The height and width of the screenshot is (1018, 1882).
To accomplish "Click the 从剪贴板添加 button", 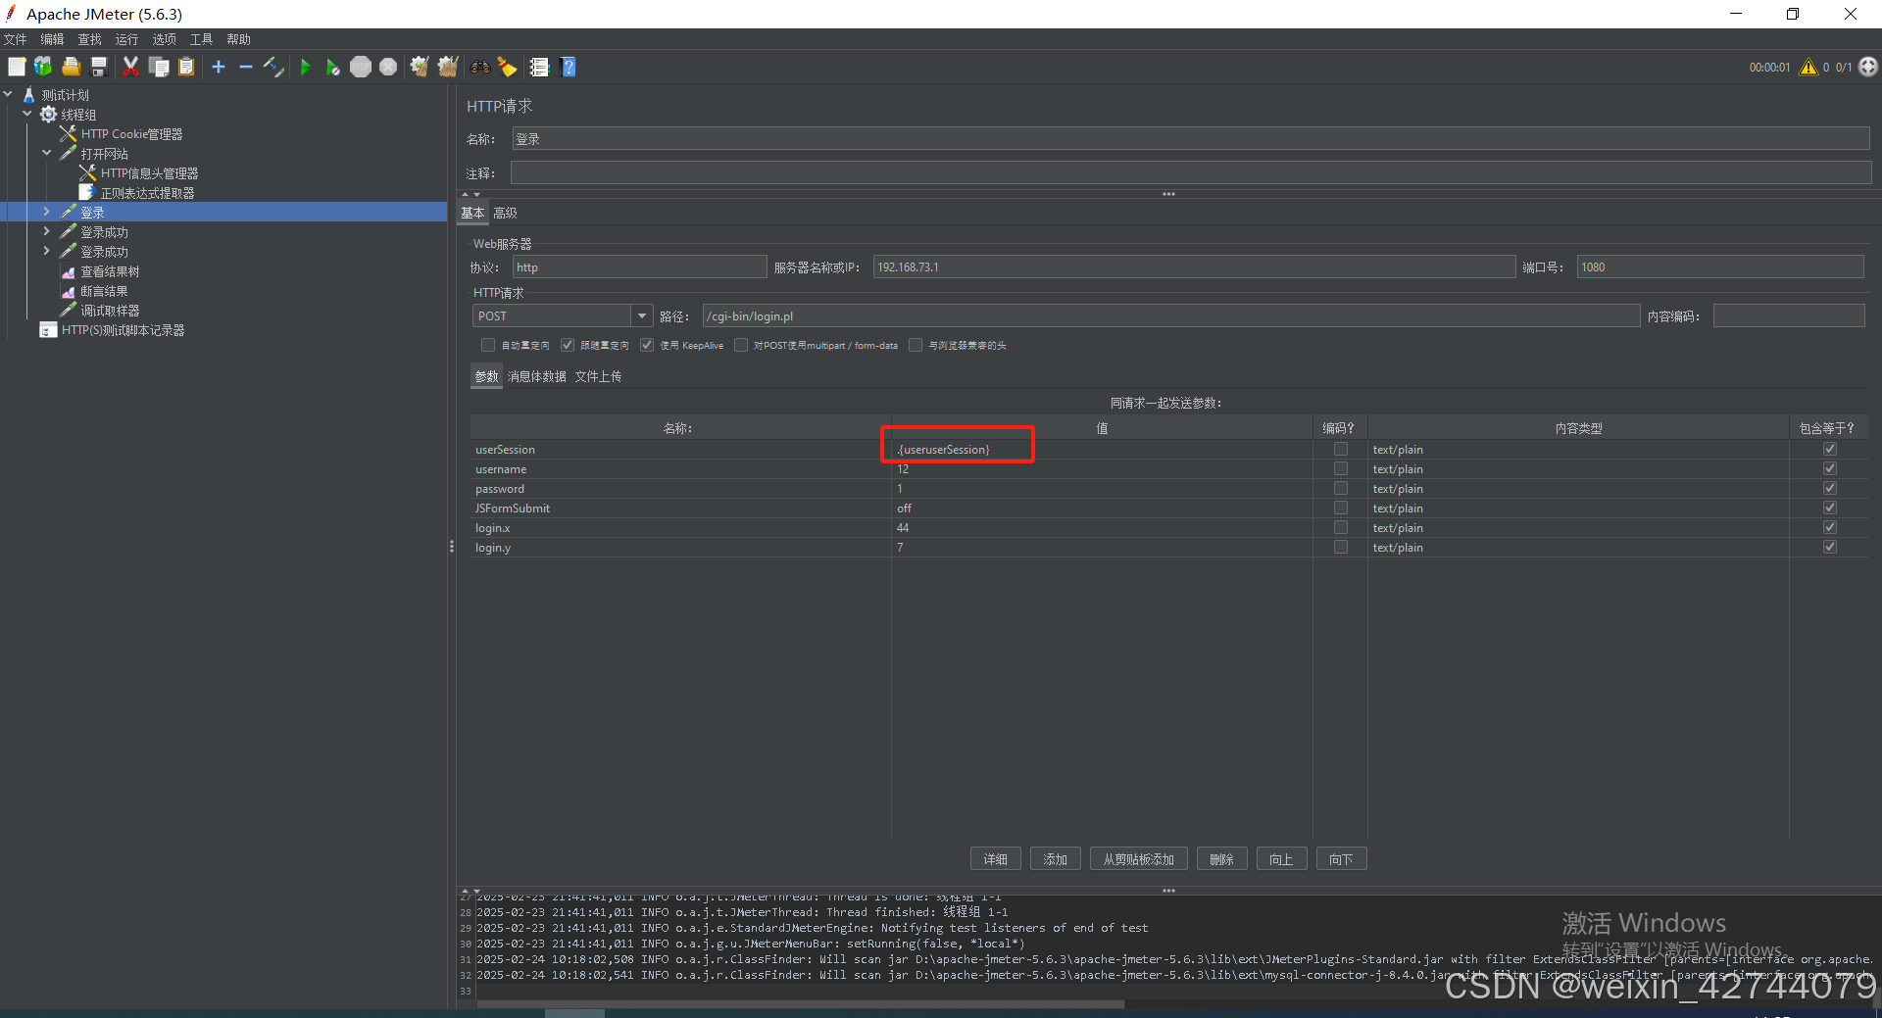I will click(1138, 859).
